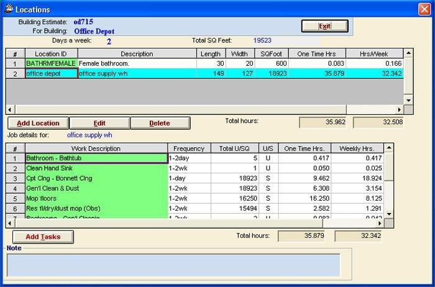435x287 pixels.
Task: Click right arrow of tasks grid horizontal scrollbar
Action: [x=380, y=223]
